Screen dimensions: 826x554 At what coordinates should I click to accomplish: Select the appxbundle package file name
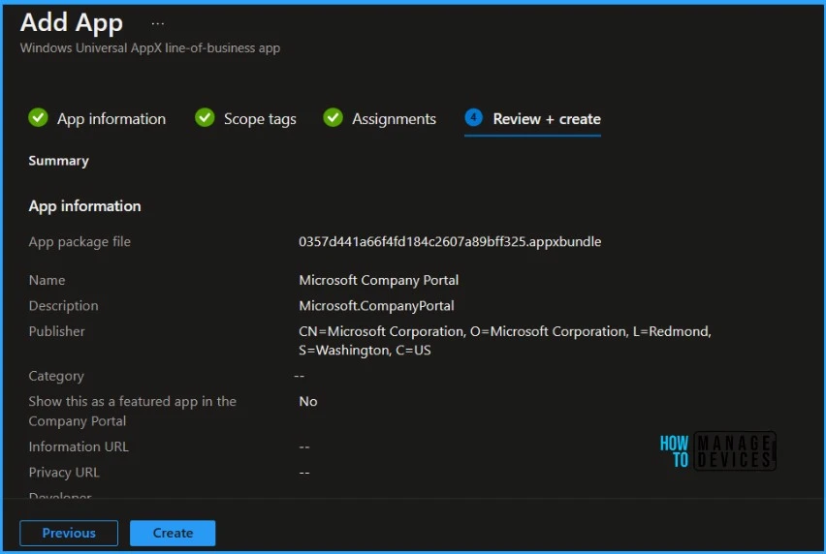tap(450, 241)
